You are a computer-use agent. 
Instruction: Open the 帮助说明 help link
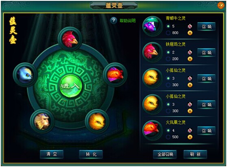pyautogui.click(x=128, y=21)
